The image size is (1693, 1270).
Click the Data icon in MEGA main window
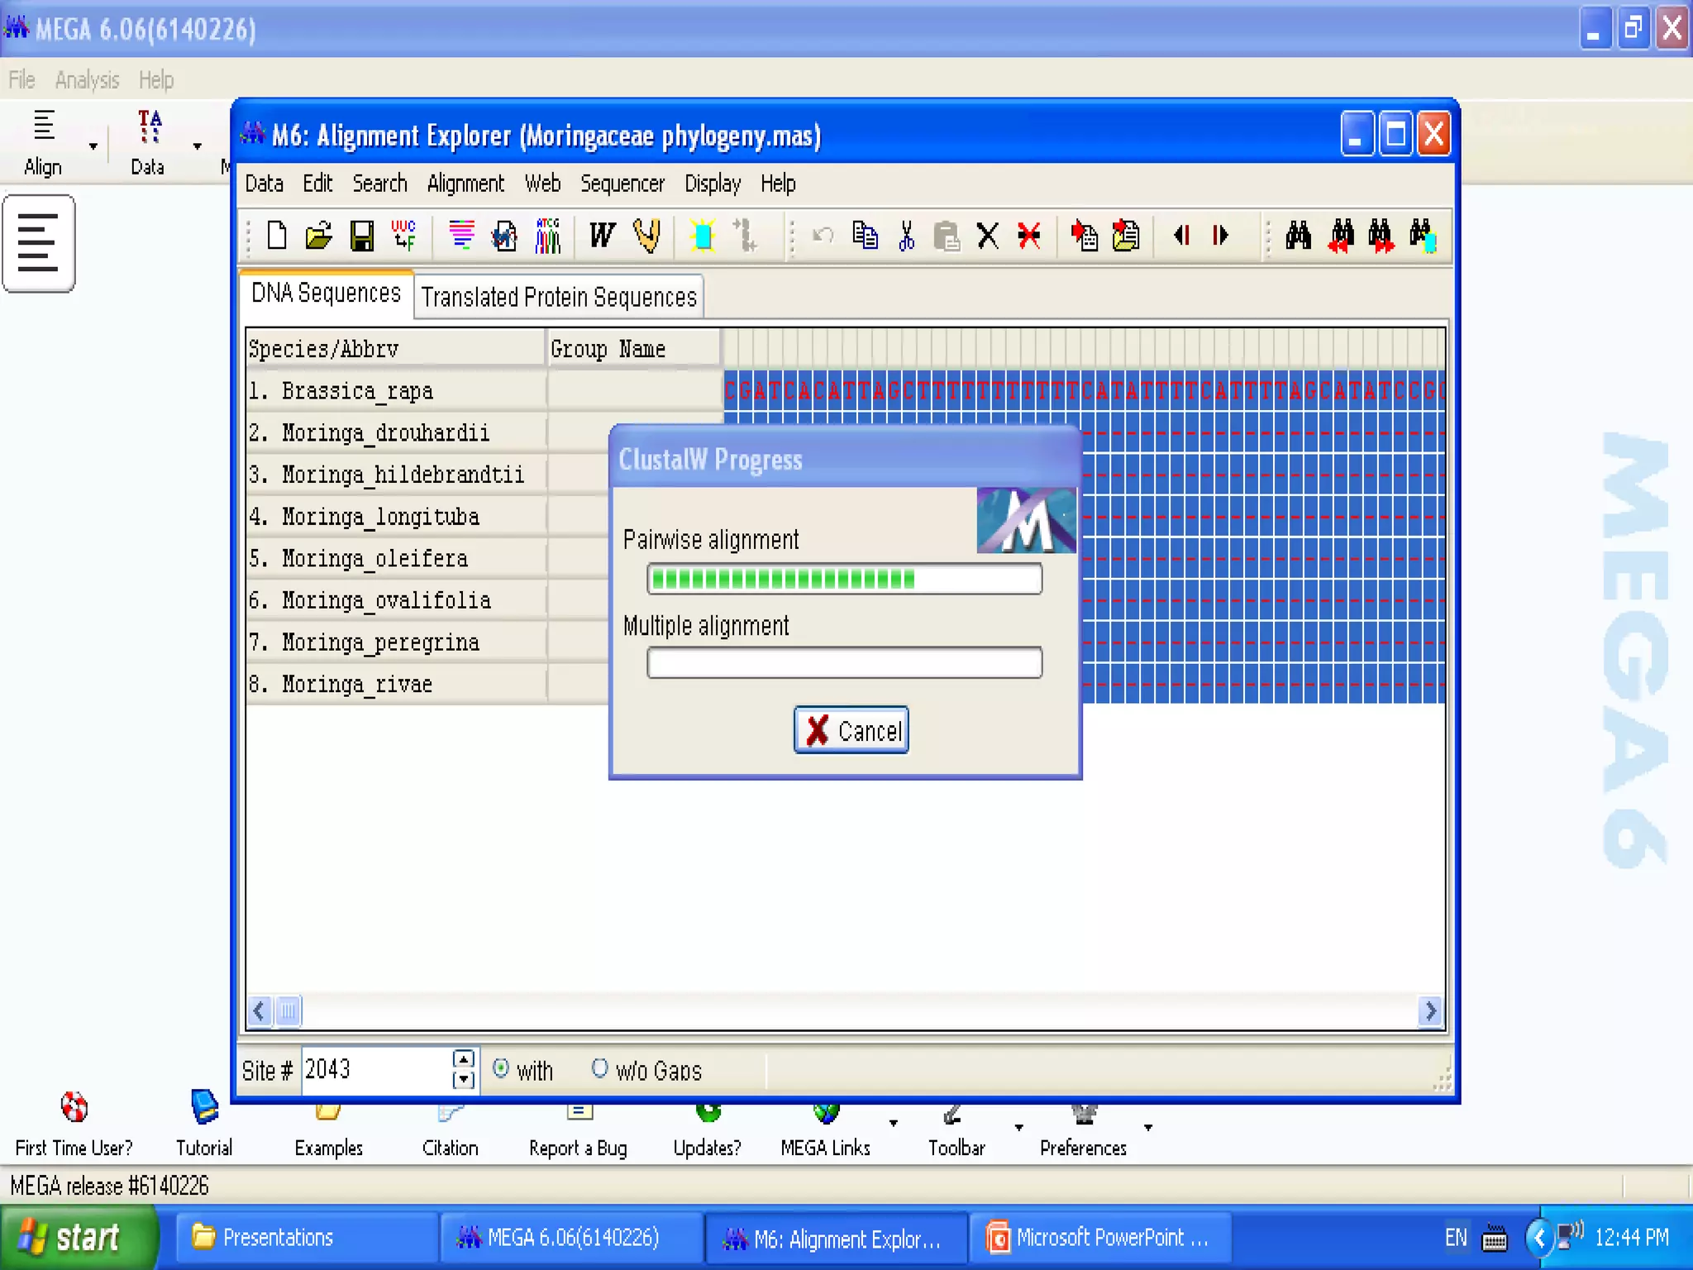148,142
